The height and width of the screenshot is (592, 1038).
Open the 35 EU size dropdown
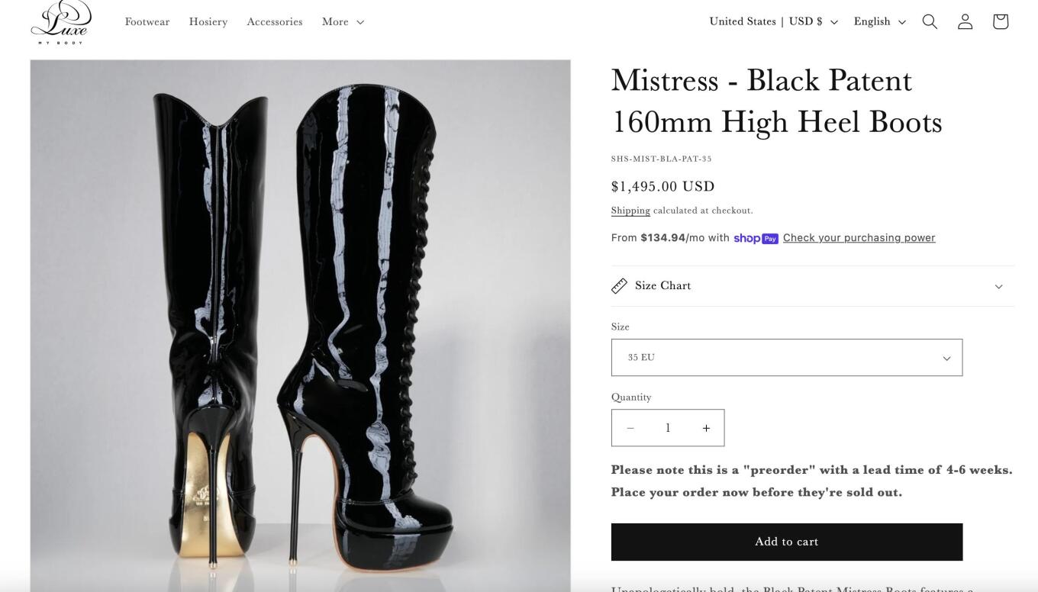click(787, 357)
